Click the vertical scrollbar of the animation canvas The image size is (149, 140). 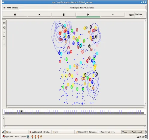[x=146, y=62]
